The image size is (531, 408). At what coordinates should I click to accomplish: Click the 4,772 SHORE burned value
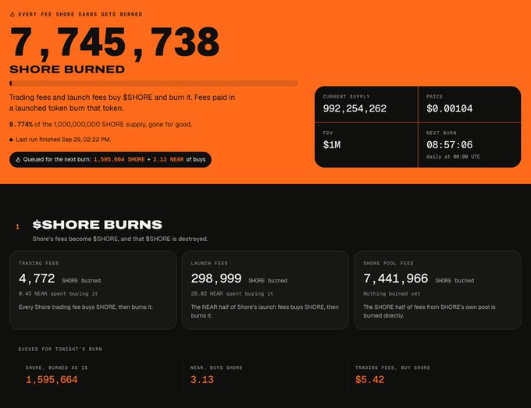click(37, 279)
